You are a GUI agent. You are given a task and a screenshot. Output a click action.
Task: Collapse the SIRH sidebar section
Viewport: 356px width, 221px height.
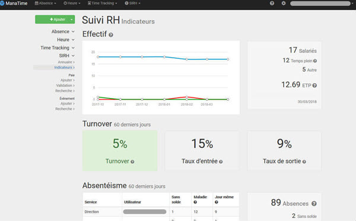(x=66, y=56)
